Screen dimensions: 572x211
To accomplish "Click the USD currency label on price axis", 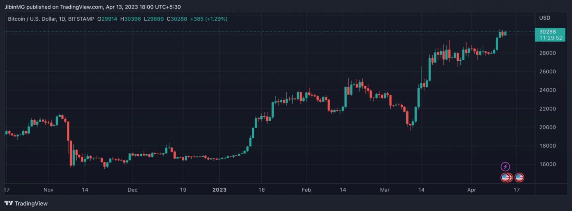I will [x=544, y=18].
